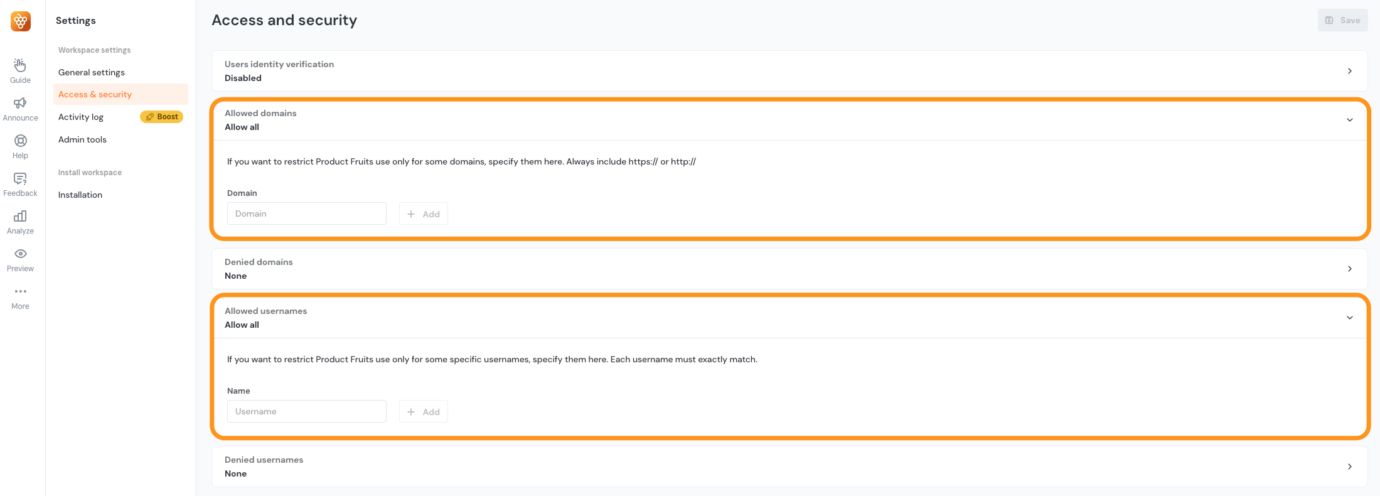1380x496 pixels.
Task: Select General settings menu item
Action: [x=92, y=72]
